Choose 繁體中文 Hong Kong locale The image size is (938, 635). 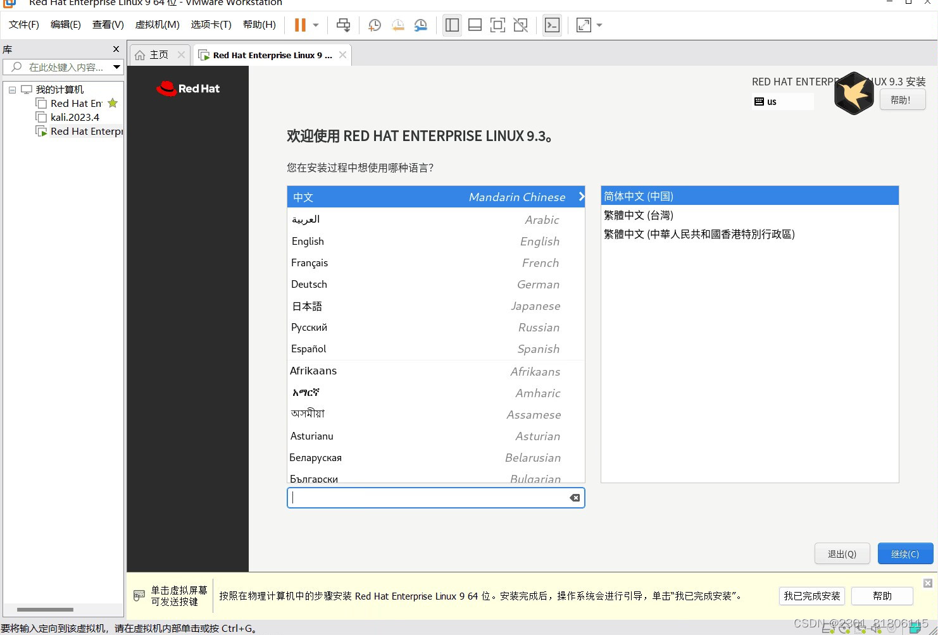point(749,234)
